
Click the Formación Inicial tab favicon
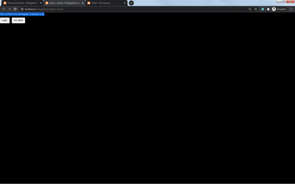(5, 3)
